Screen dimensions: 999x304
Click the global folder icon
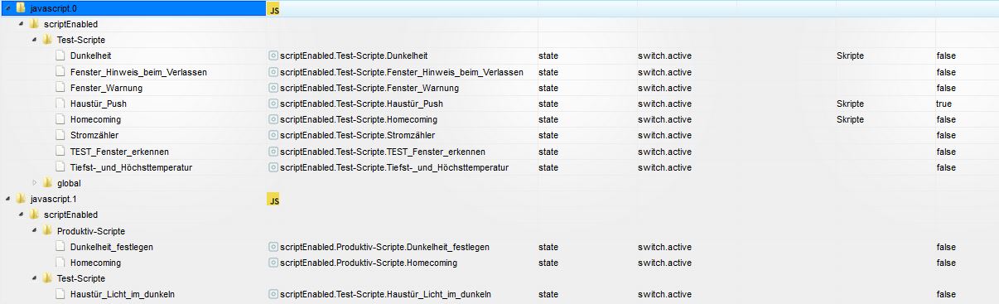48,183
